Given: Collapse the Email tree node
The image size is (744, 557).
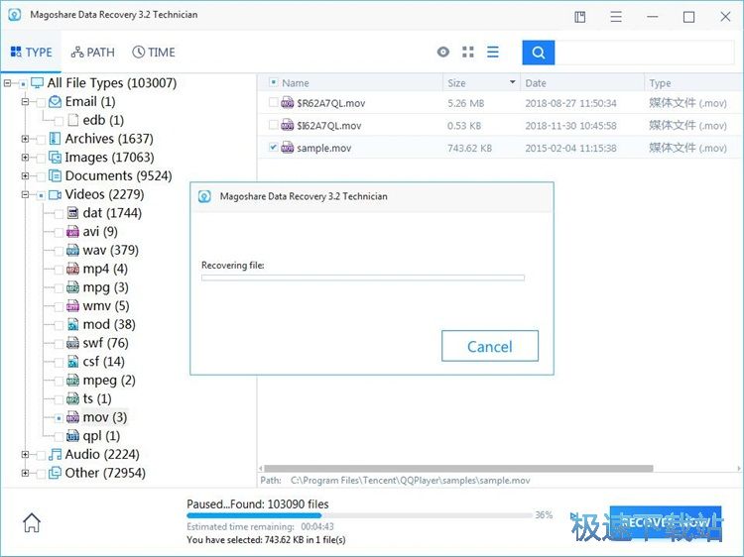Looking at the screenshot, I should (25, 101).
